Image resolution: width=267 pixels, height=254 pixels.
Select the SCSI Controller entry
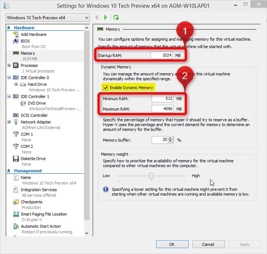click(34, 115)
